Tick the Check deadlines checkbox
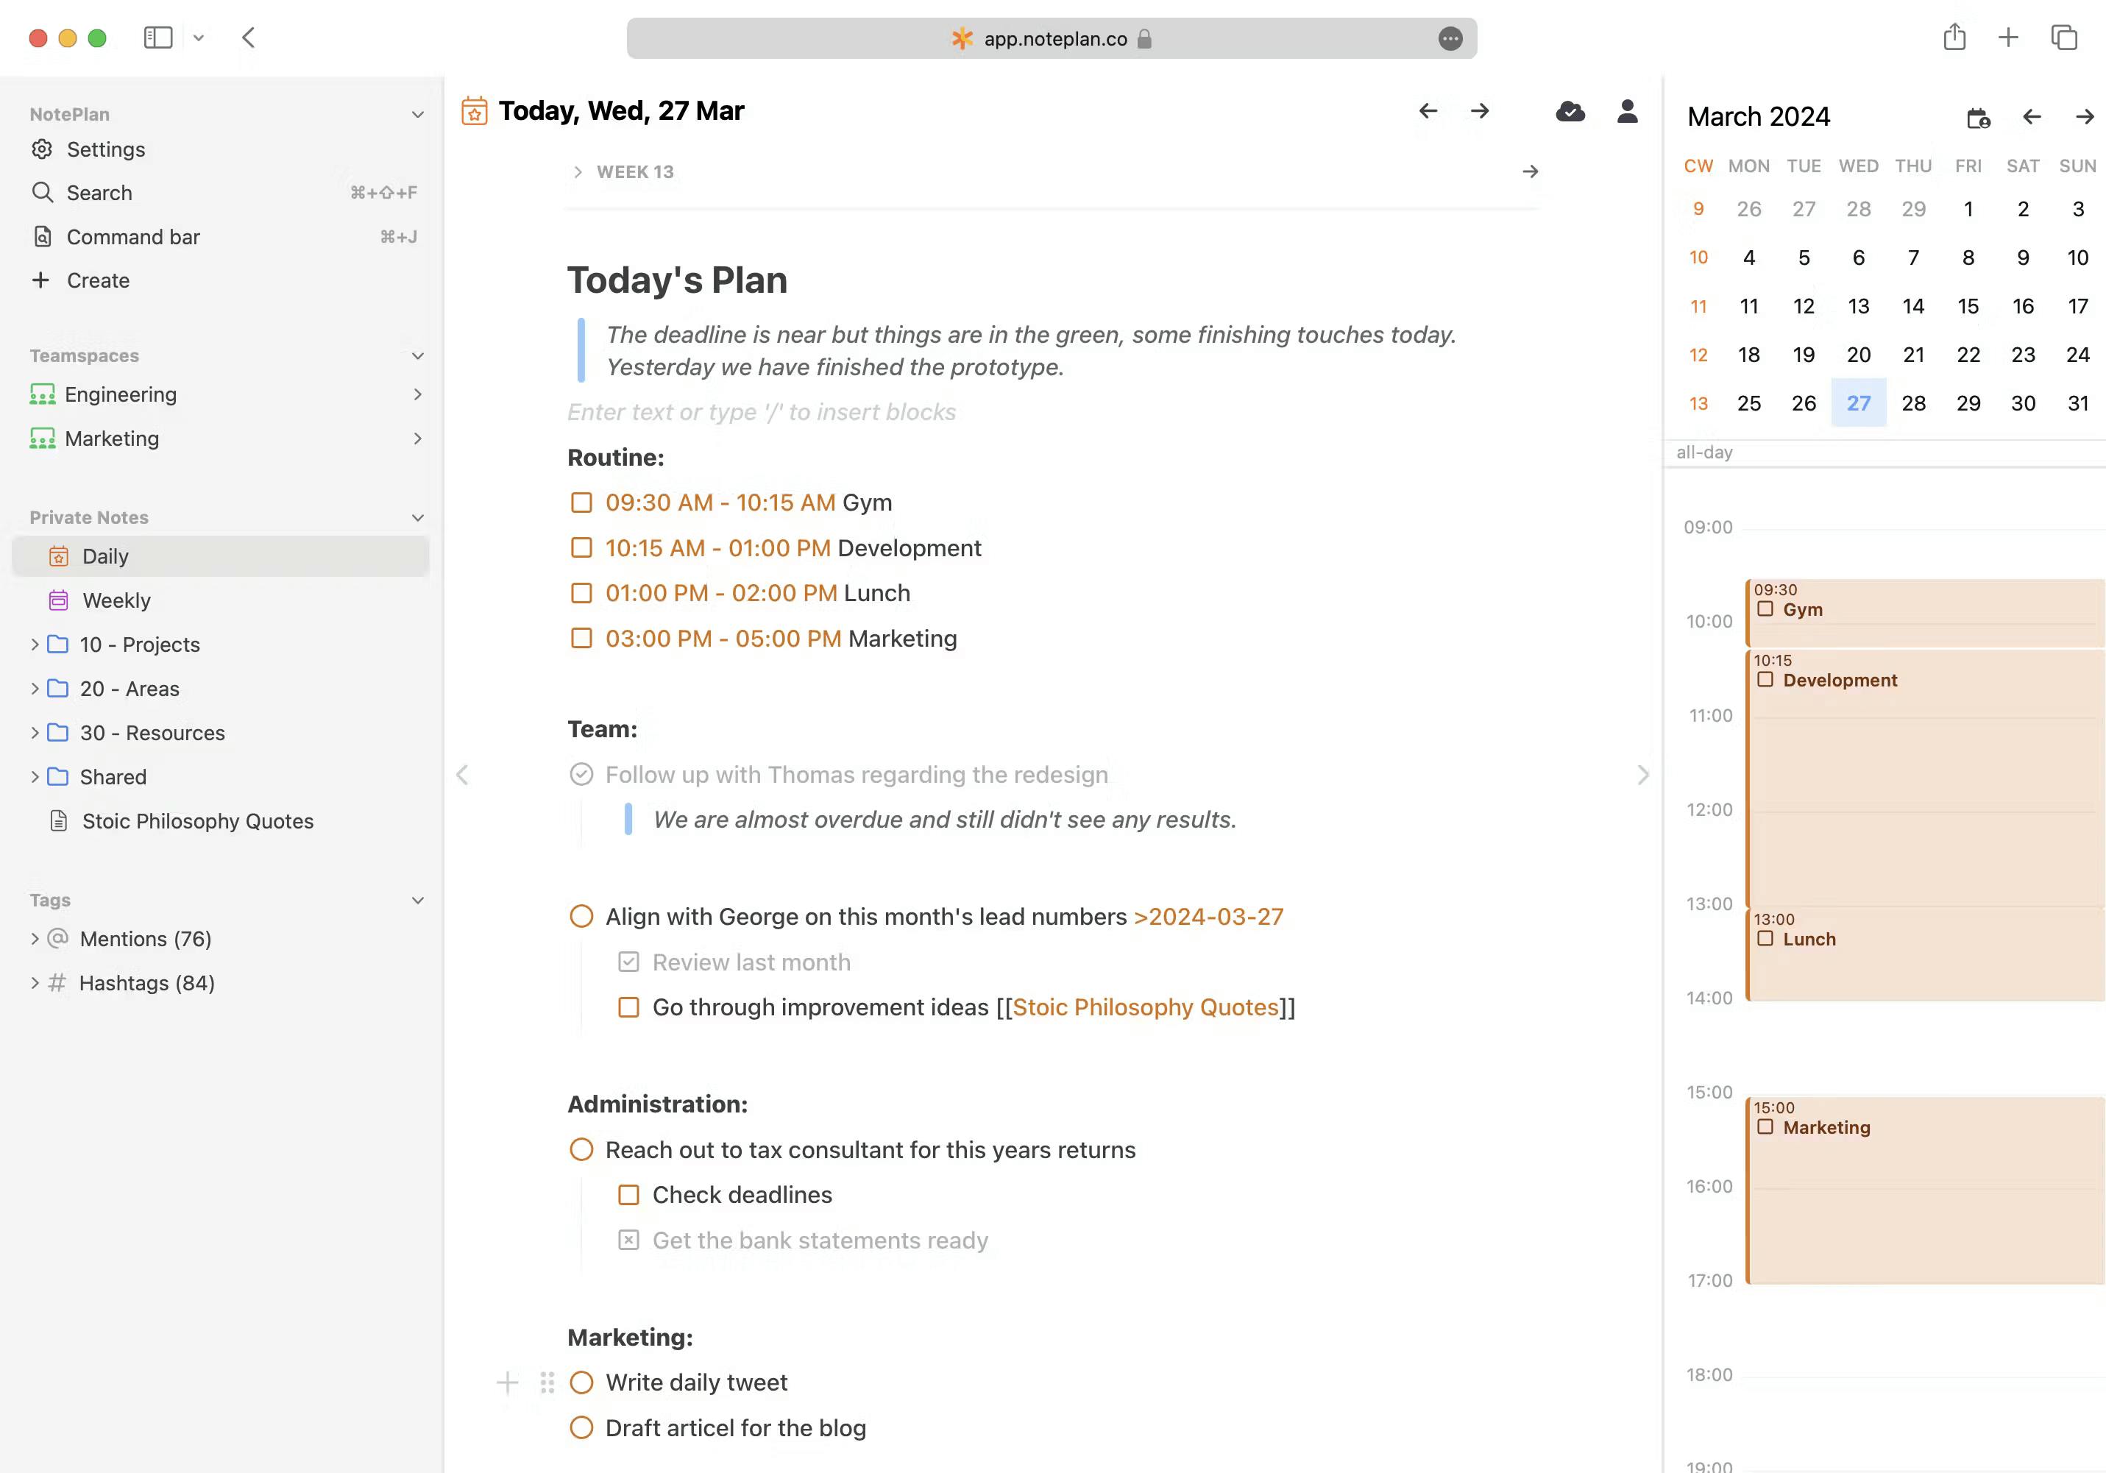The image size is (2106, 1473). (628, 1194)
